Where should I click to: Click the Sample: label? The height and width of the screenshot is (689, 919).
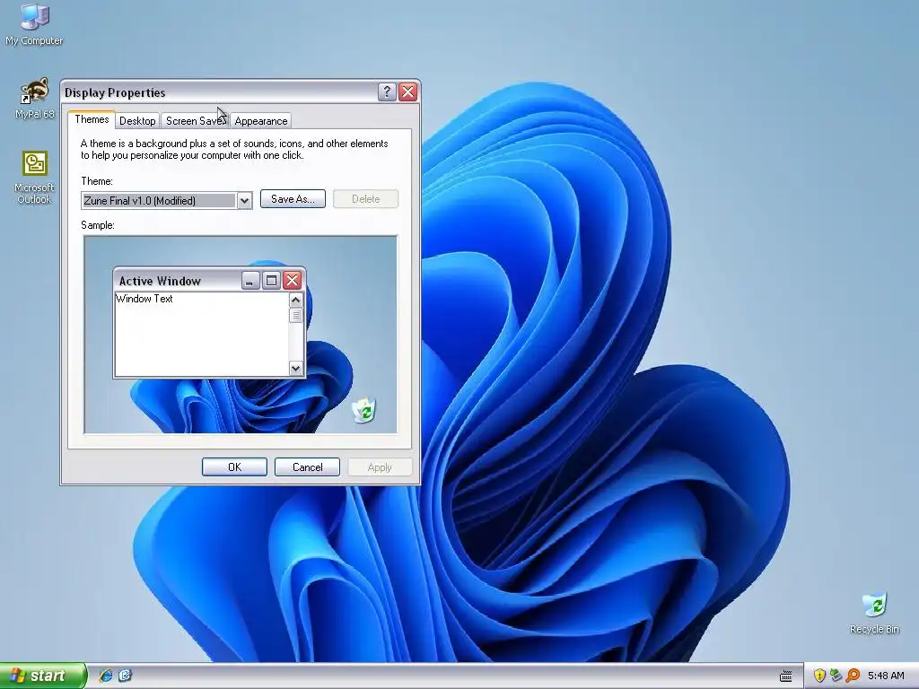pyautogui.click(x=97, y=225)
